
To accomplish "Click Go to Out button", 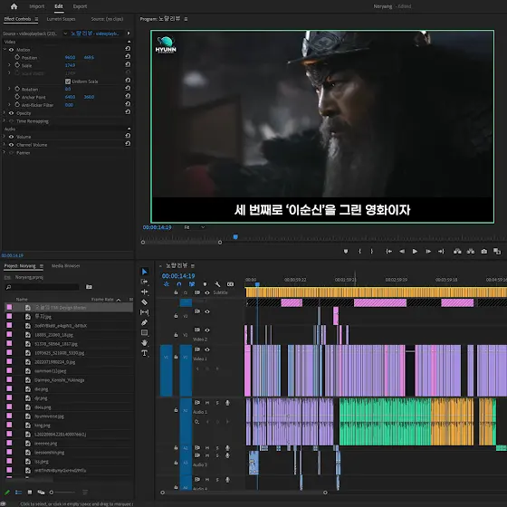I will pos(441,252).
